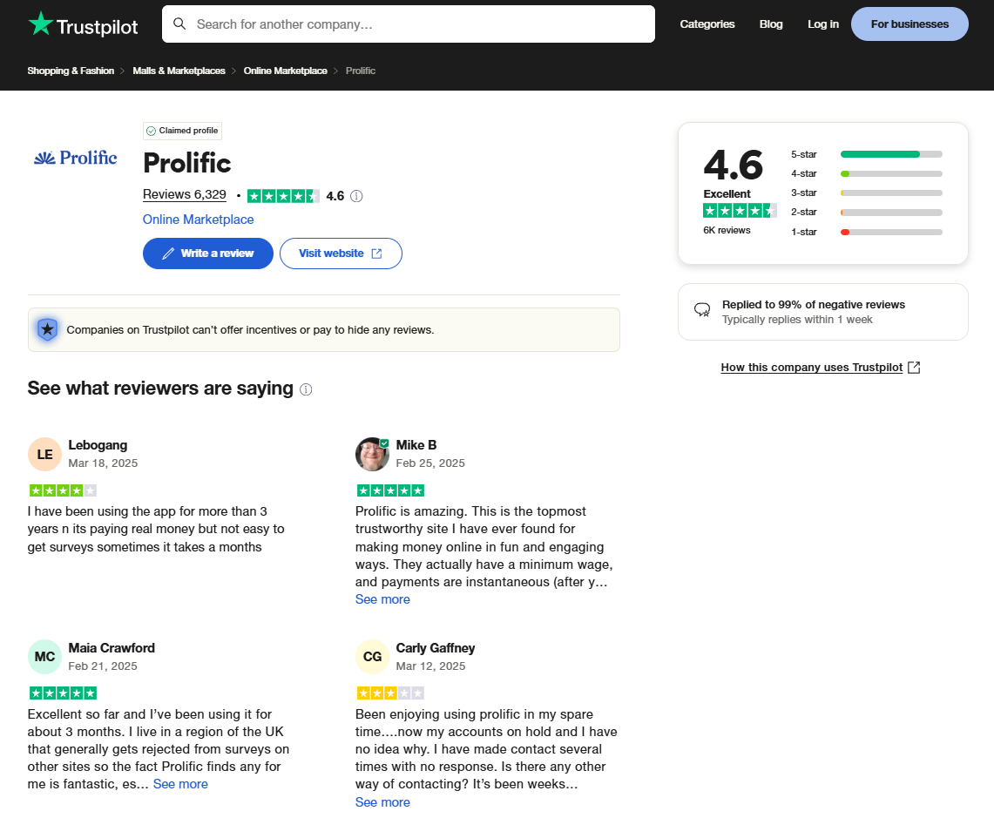Click the stars under Excellent in rating card
This screenshot has height=818, width=994.
[x=740, y=211]
